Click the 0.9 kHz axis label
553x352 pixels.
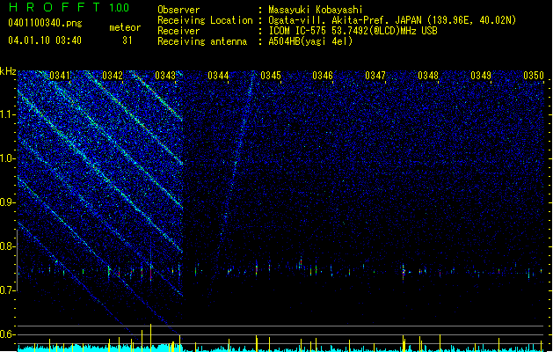pos(8,202)
